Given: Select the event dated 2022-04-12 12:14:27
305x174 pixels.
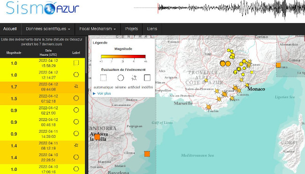Looking at the screenshot, I should click(x=42, y=75).
